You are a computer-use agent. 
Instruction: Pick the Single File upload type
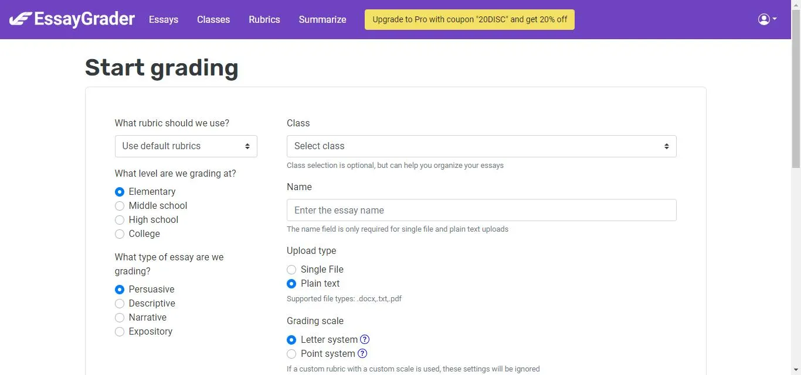[x=291, y=270]
